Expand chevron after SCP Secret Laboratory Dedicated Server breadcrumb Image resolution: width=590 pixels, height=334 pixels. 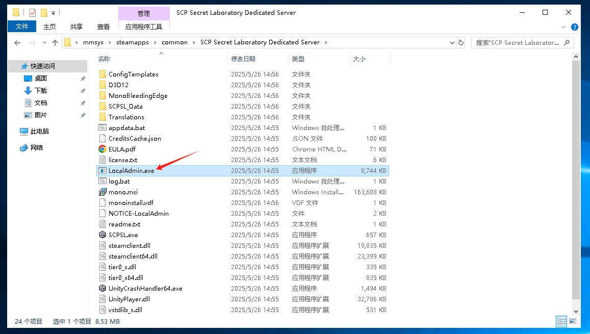(326, 42)
